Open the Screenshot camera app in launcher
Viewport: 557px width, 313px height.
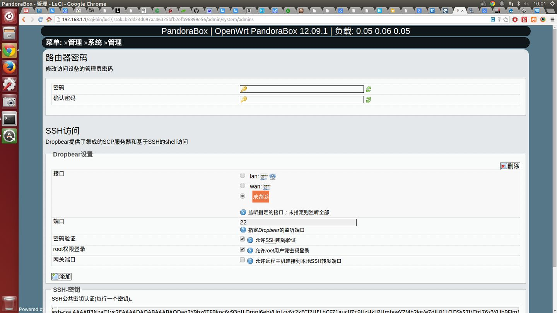(x=9, y=102)
